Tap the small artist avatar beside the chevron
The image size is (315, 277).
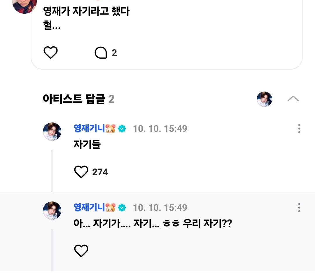pos(264,99)
